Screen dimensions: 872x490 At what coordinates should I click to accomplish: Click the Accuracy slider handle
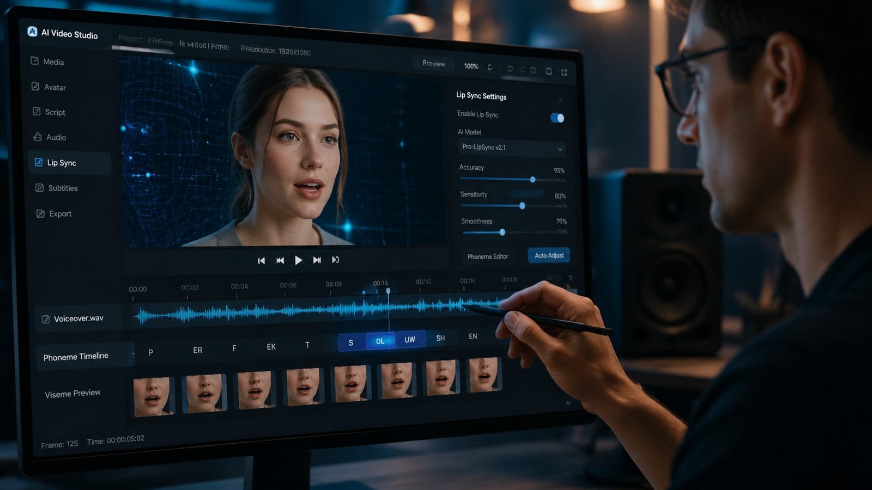[532, 180]
